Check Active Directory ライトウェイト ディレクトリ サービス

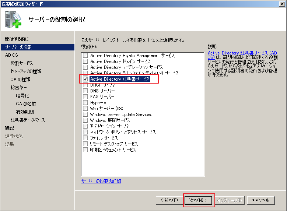pyautogui.click(x=85, y=73)
